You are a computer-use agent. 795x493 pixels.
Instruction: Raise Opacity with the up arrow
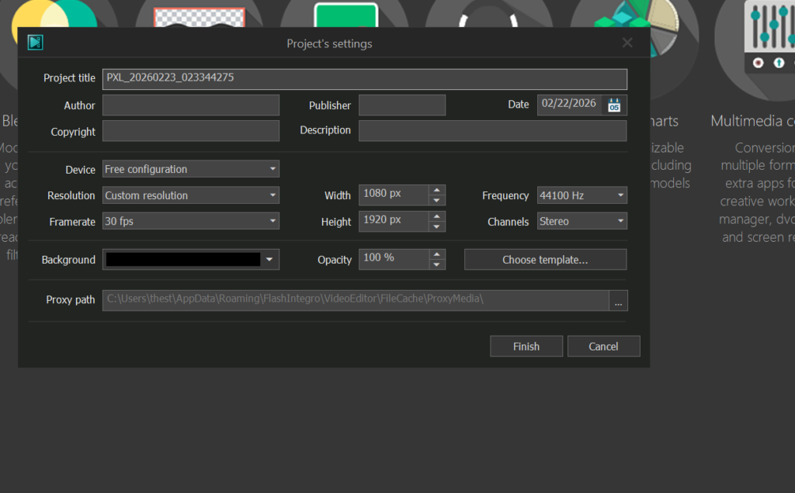point(438,254)
